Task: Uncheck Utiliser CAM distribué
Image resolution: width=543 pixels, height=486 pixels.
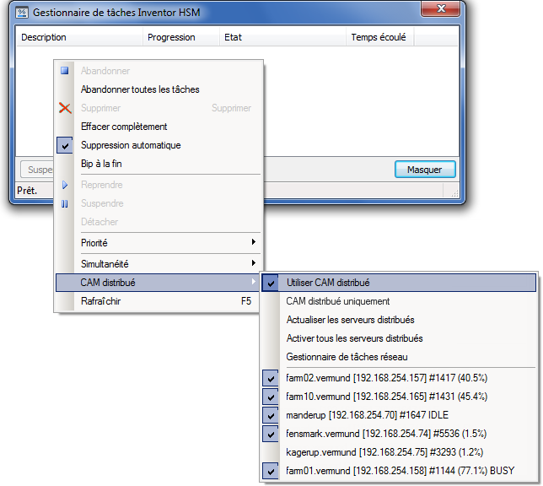Action: (271, 283)
